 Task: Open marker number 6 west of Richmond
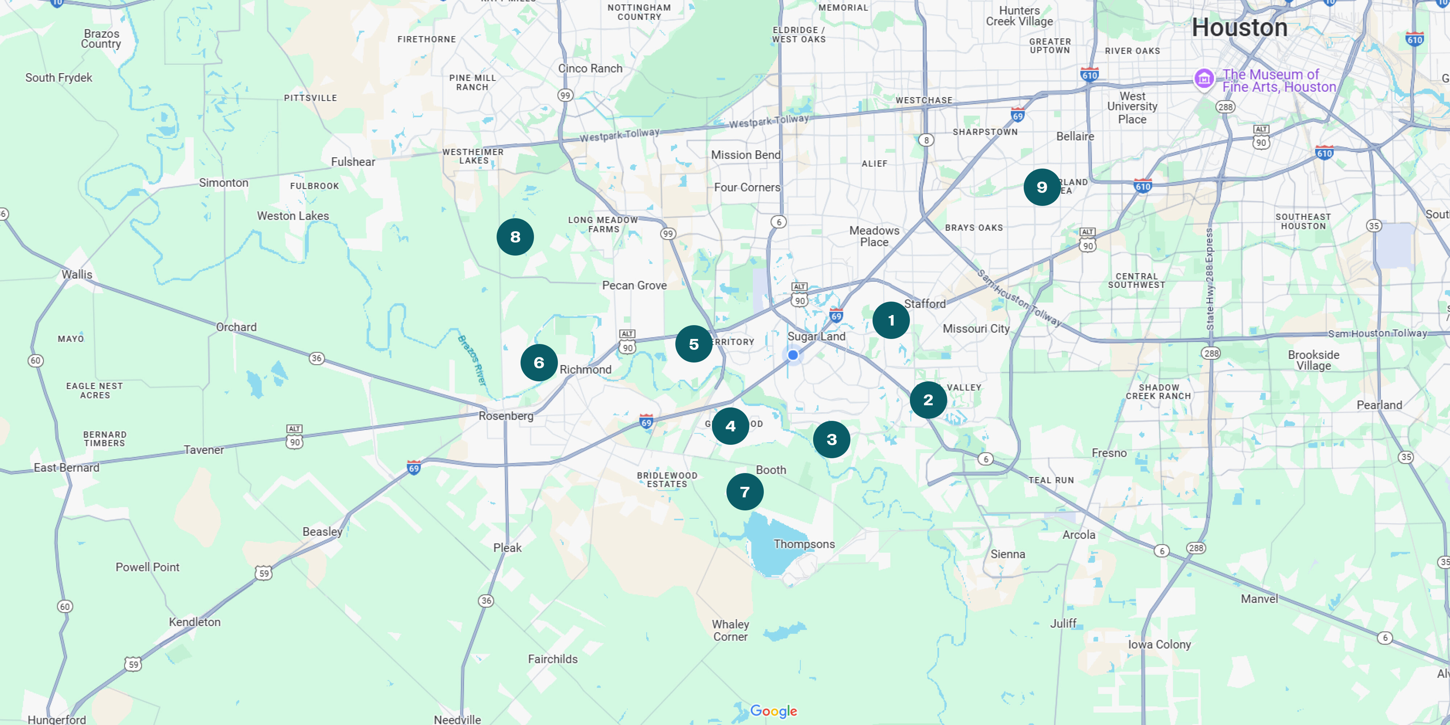(539, 362)
